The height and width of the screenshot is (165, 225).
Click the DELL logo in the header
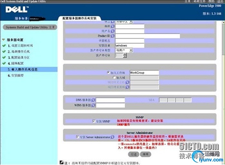(17, 9)
